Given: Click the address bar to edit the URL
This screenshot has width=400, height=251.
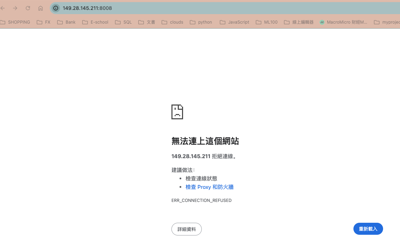Looking at the screenshot, I should 141,8.
